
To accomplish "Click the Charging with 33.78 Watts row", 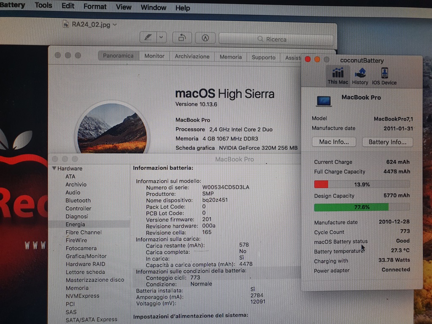I will 362,260.
